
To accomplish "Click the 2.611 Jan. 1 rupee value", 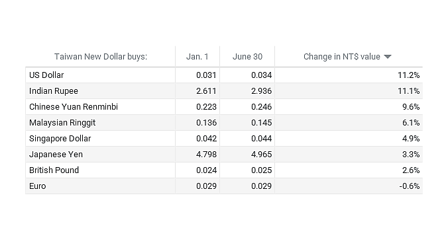I will 206,91.
